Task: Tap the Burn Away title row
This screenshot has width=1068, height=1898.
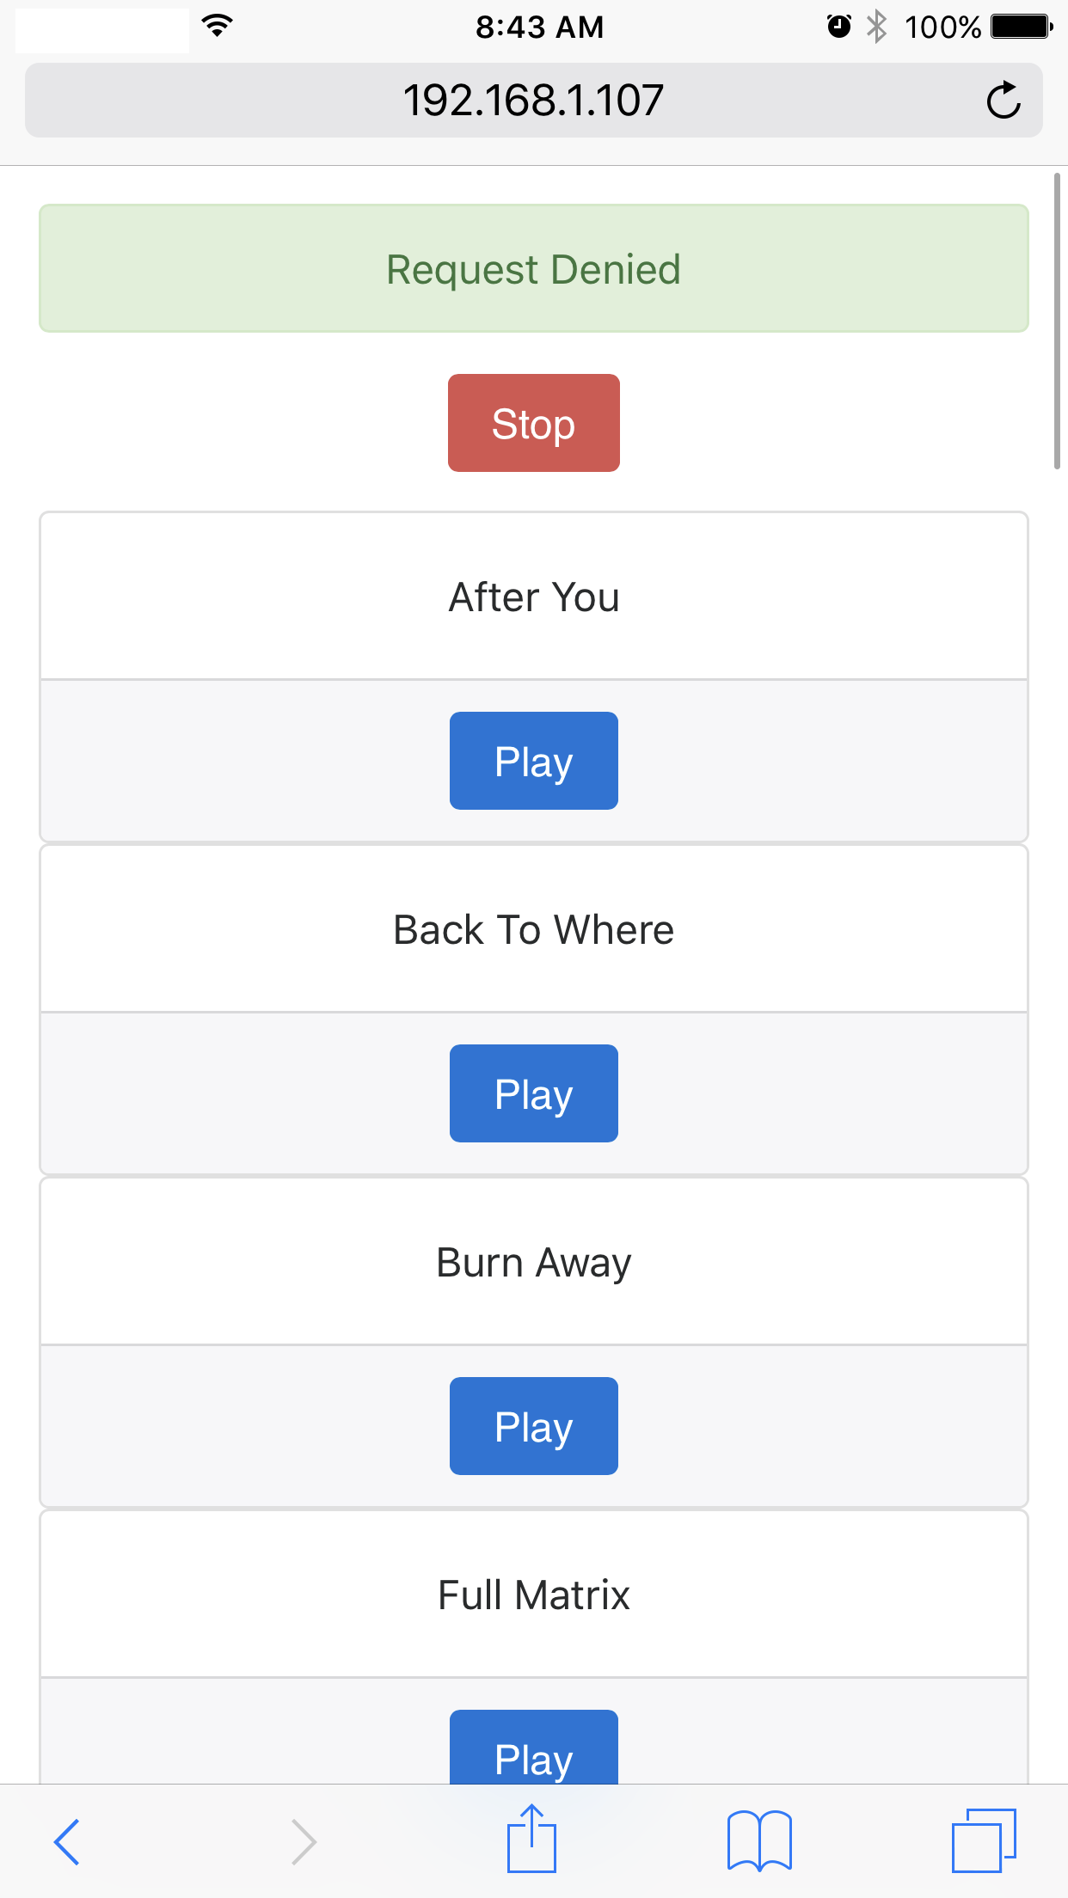Action: pyautogui.click(x=533, y=1261)
